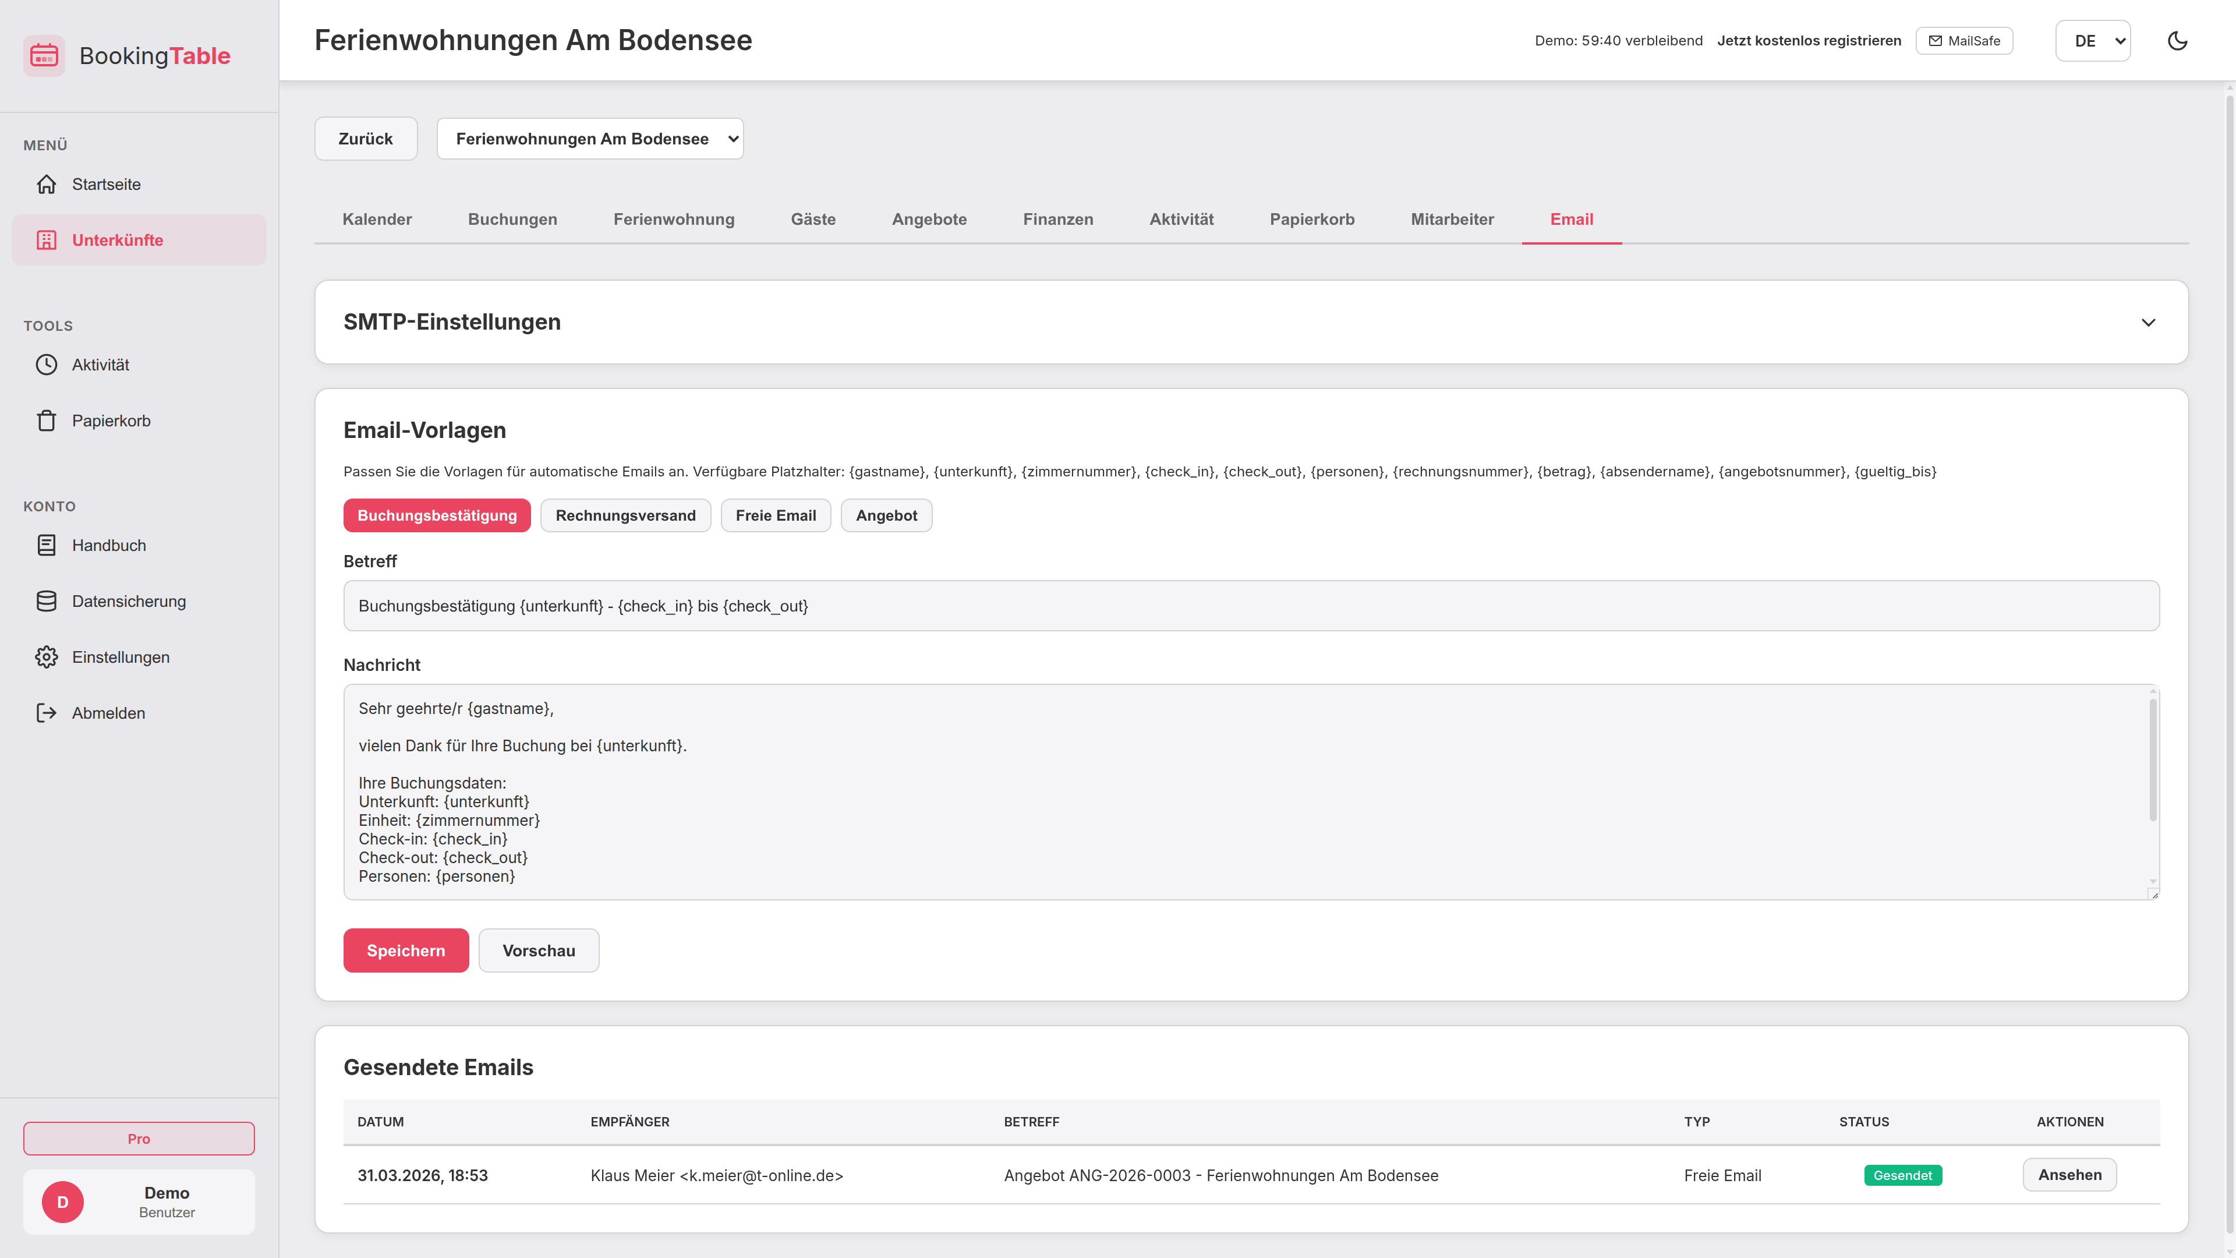The width and height of the screenshot is (2236, 1258).
Task: Click the Abmelden logout arrow icon
Action: (x=47, y=713)
